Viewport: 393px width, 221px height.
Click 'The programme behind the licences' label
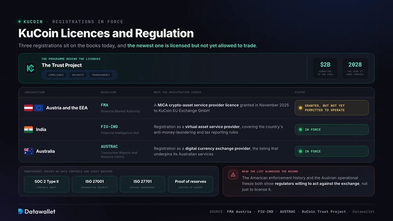pyautogui.click(x=71, y=59)
